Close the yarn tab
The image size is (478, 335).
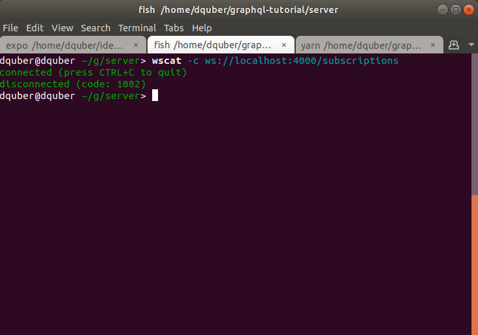point(433,45)
